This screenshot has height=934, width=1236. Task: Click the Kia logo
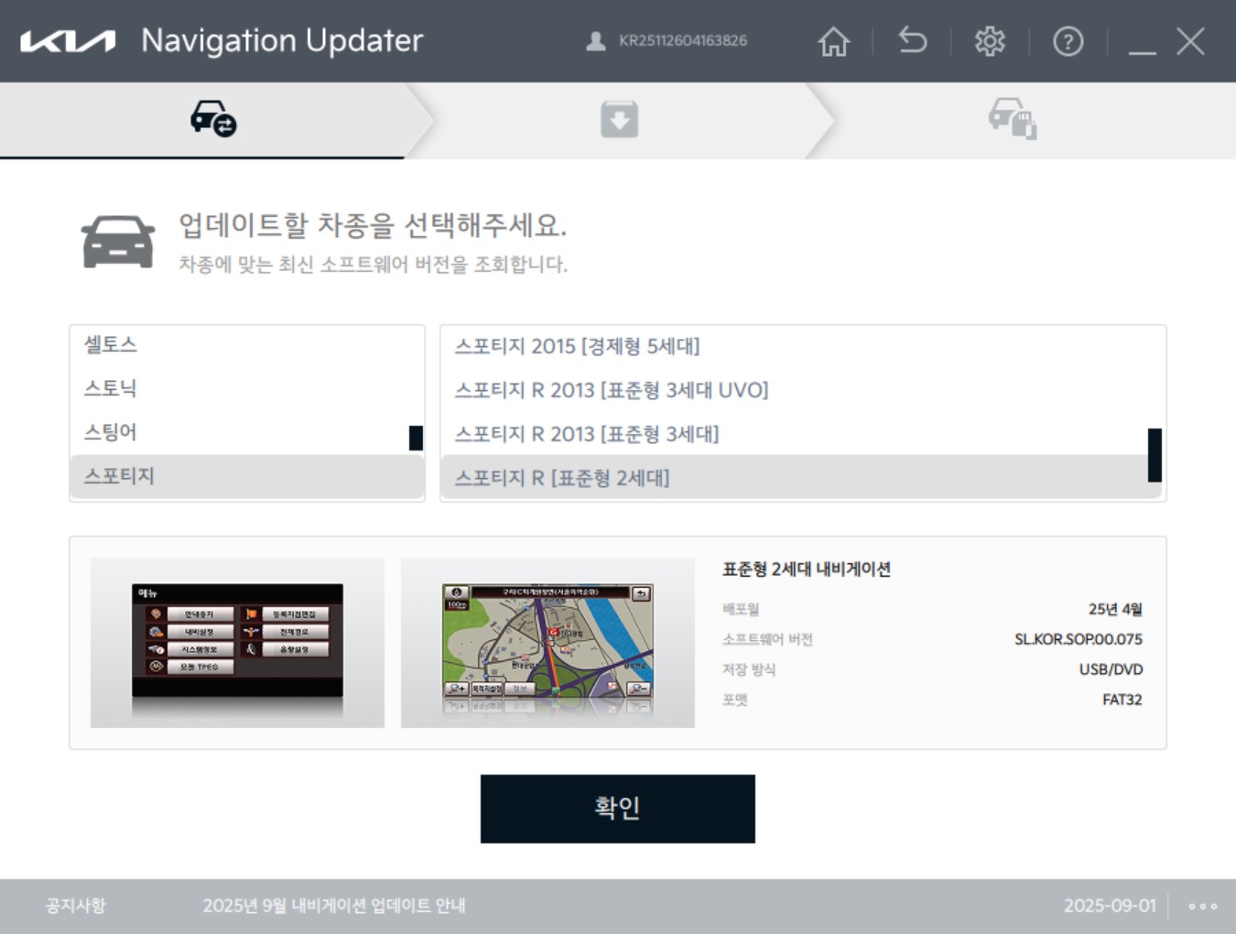pos(68,41)
